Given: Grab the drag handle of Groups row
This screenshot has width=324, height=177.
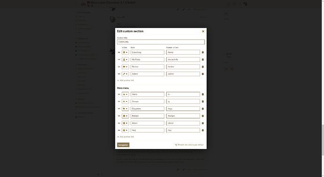Looking at the screenshot, I should 119,102.
